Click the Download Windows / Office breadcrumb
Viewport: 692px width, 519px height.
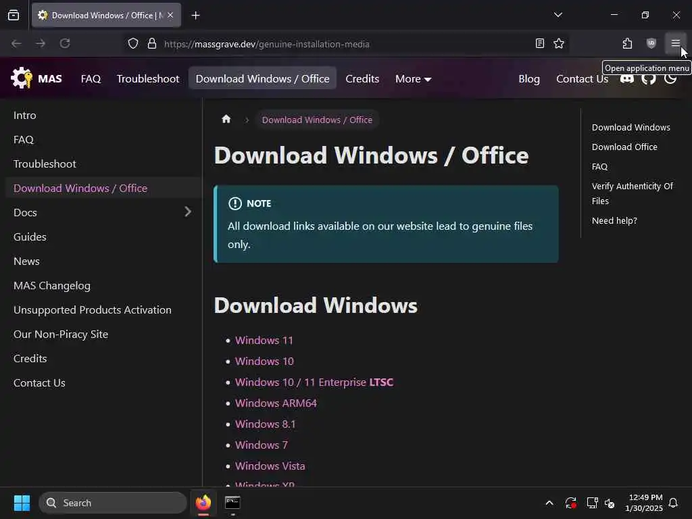[317, 120]
